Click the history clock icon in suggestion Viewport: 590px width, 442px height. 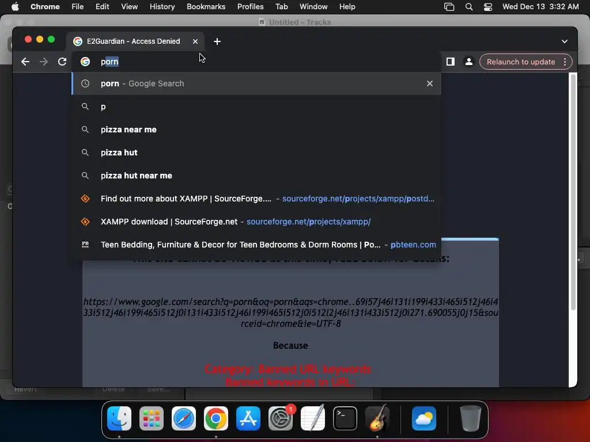85,83
